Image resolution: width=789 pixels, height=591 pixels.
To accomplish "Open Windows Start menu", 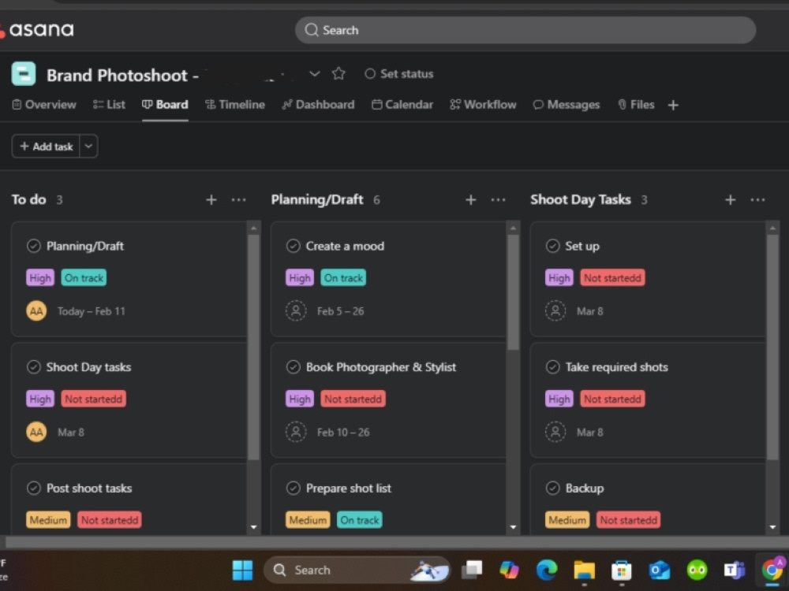I will 242,570.
